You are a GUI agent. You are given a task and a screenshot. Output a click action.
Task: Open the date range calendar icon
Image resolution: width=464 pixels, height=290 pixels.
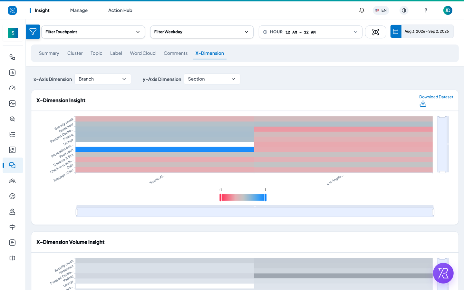[x=396, y=31]
